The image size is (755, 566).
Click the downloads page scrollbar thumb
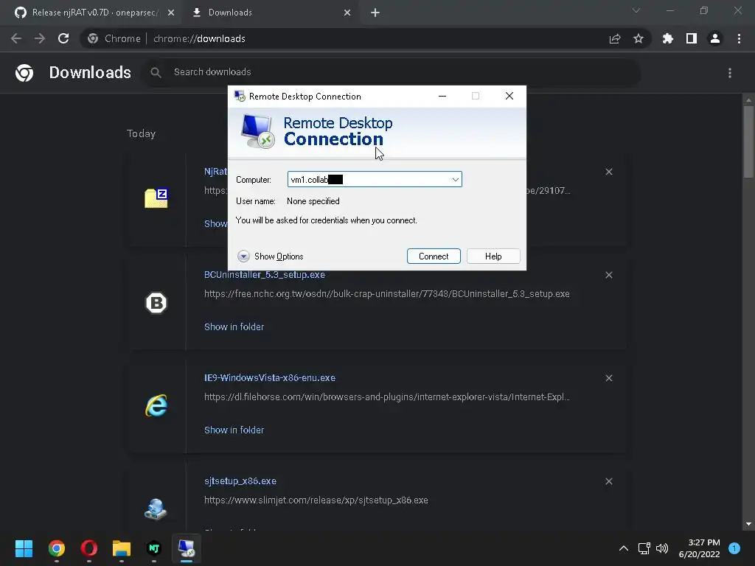point(748,142)
